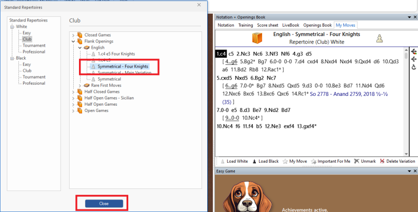The image size is (418, 212).
Task: Select the Standard Repertoires root node
Action: click(x=28, y=20)
